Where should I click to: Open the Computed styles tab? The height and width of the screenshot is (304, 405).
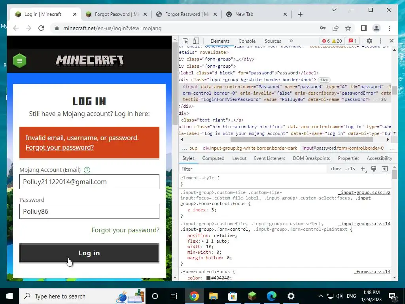213,158
